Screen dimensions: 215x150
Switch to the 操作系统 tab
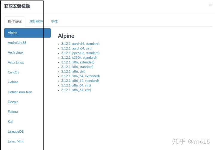coord(15,21)
